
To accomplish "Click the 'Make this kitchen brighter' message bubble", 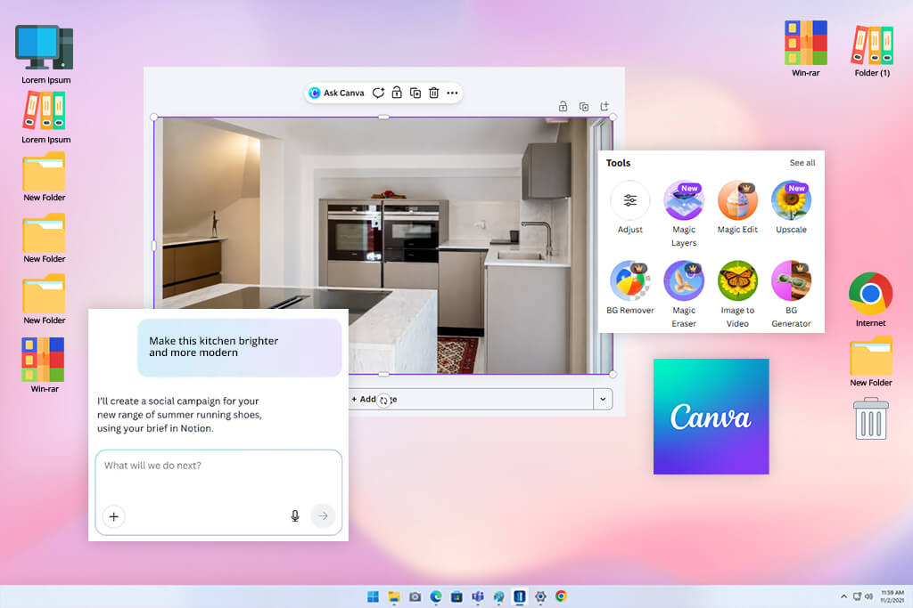I will point(239,347).
